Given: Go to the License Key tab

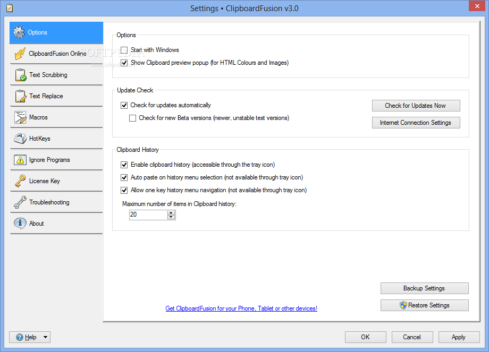Looking at the screenshot, I should 56,181.
